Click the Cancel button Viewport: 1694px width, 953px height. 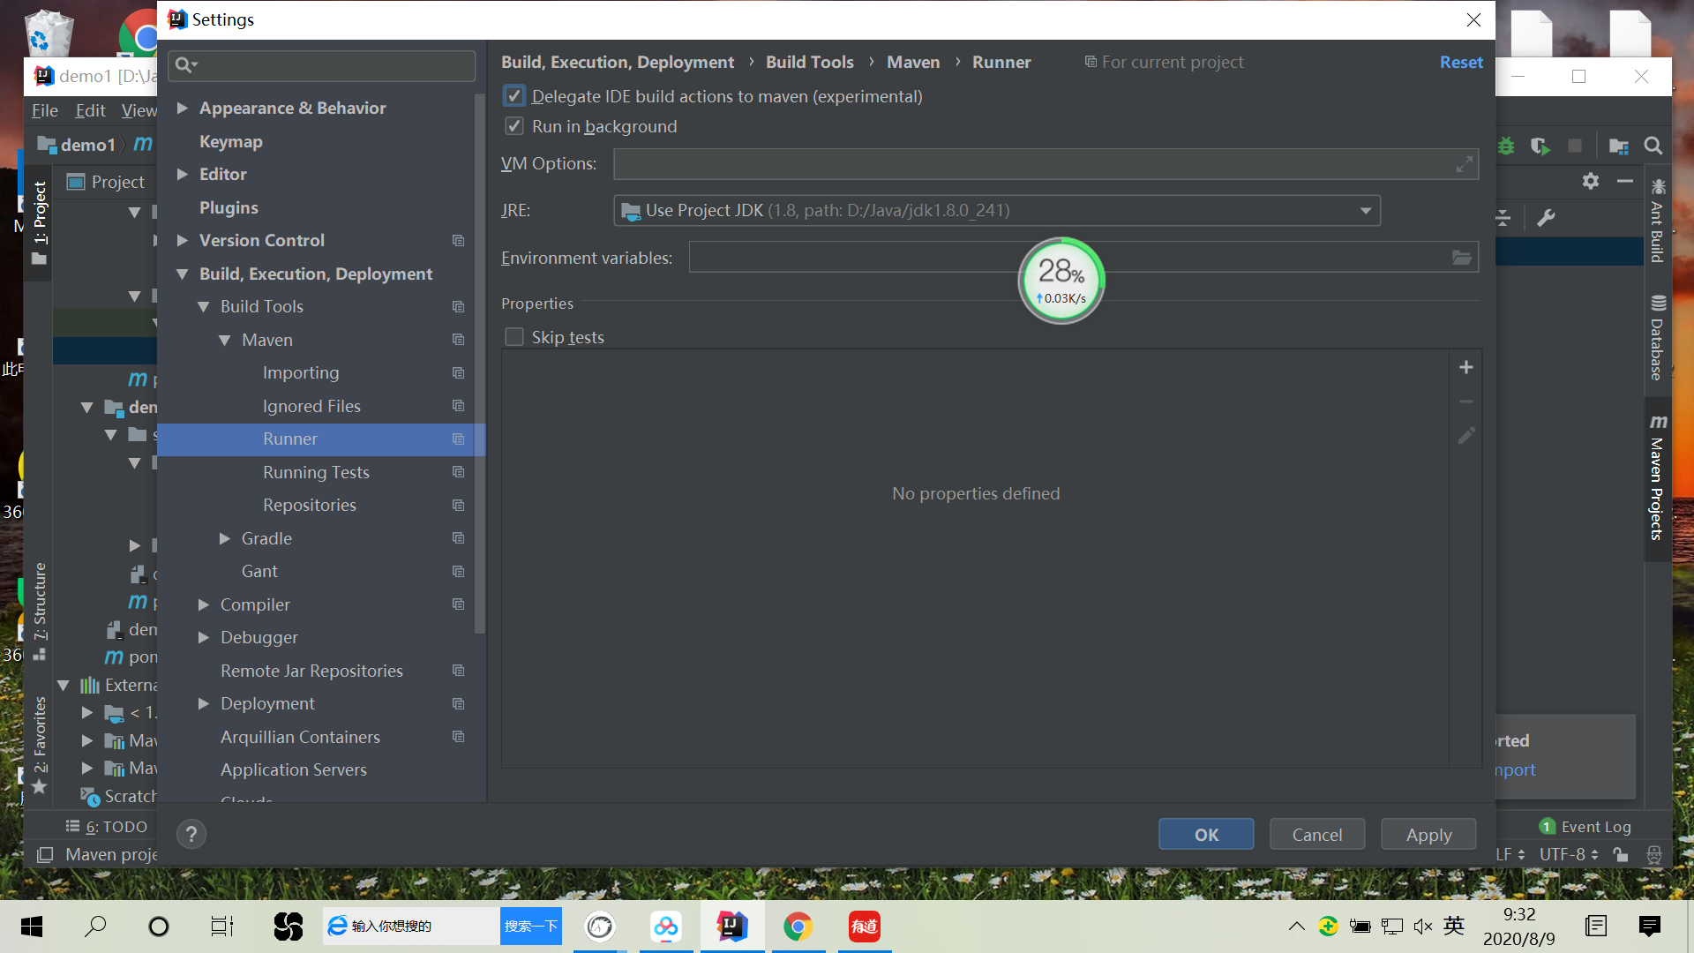(1317, 835)
